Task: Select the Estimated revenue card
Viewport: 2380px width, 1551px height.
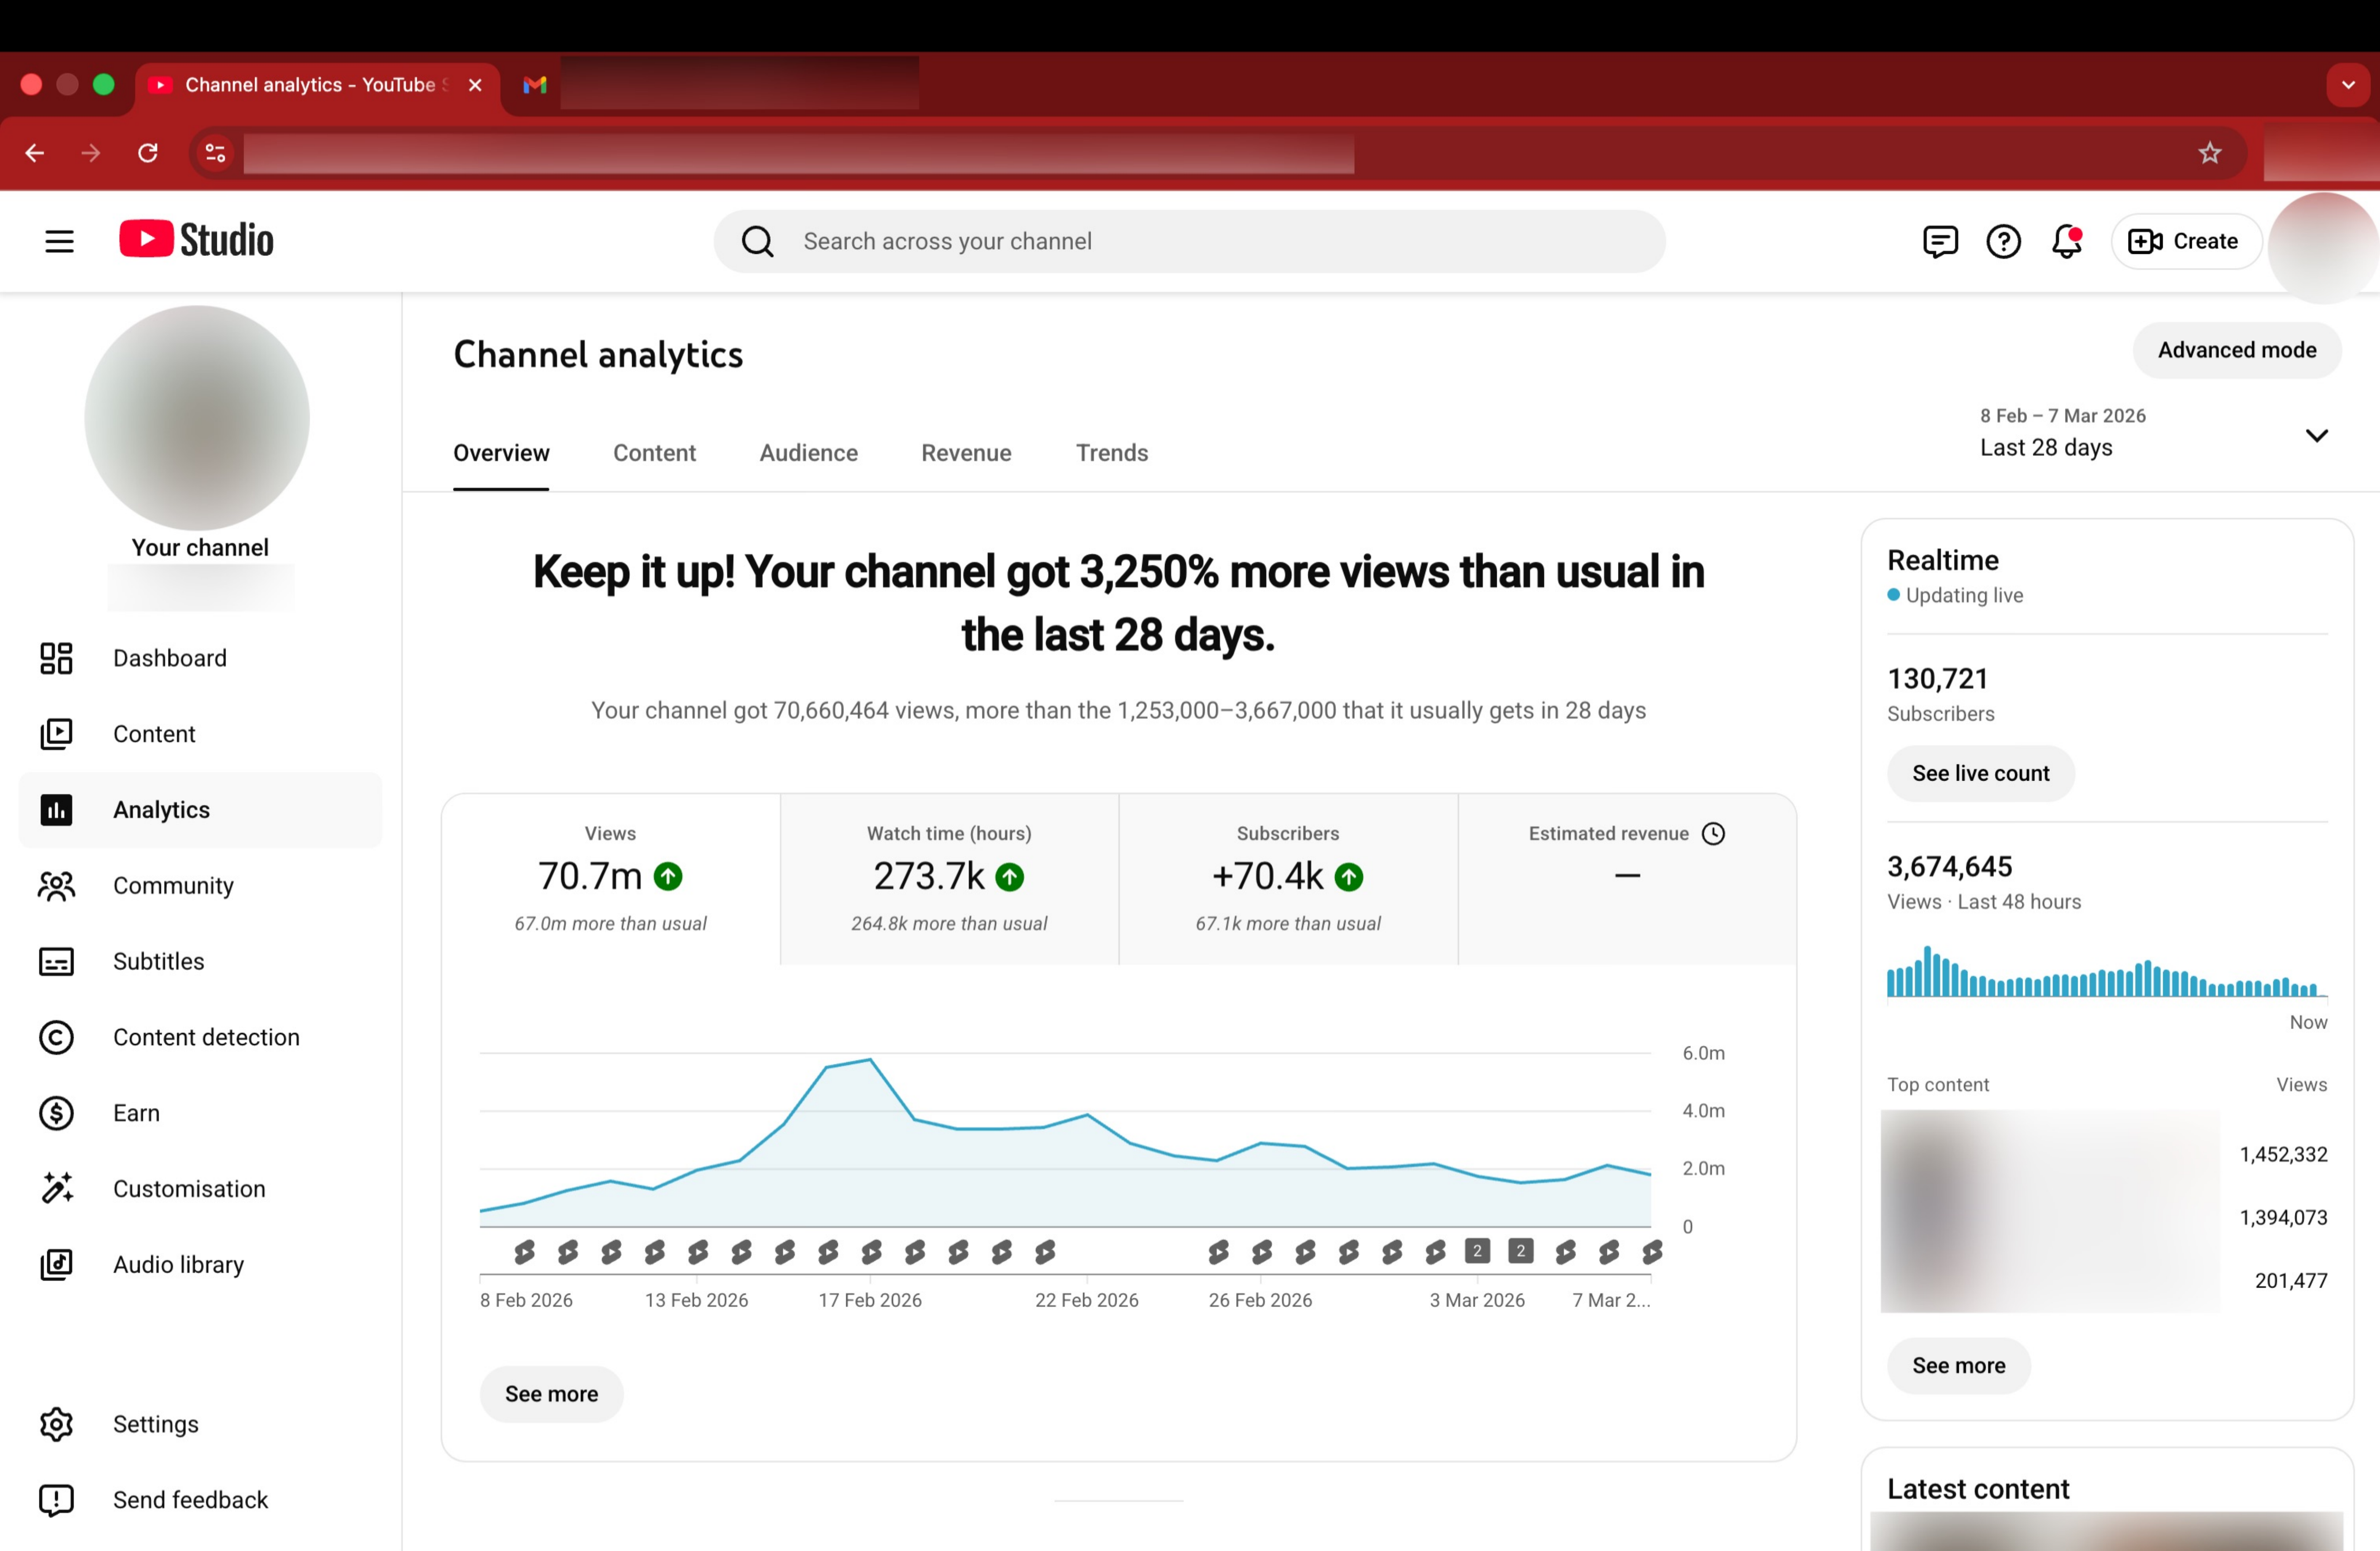Action: (1627, 879)
